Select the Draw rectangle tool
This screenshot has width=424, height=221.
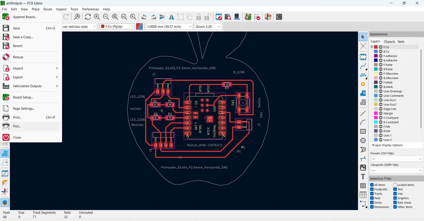pos(363,131)
